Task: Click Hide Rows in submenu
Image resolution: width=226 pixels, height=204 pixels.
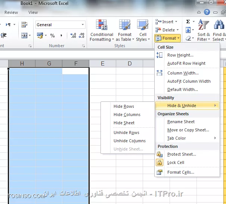Action: click(x=128, y=106)
